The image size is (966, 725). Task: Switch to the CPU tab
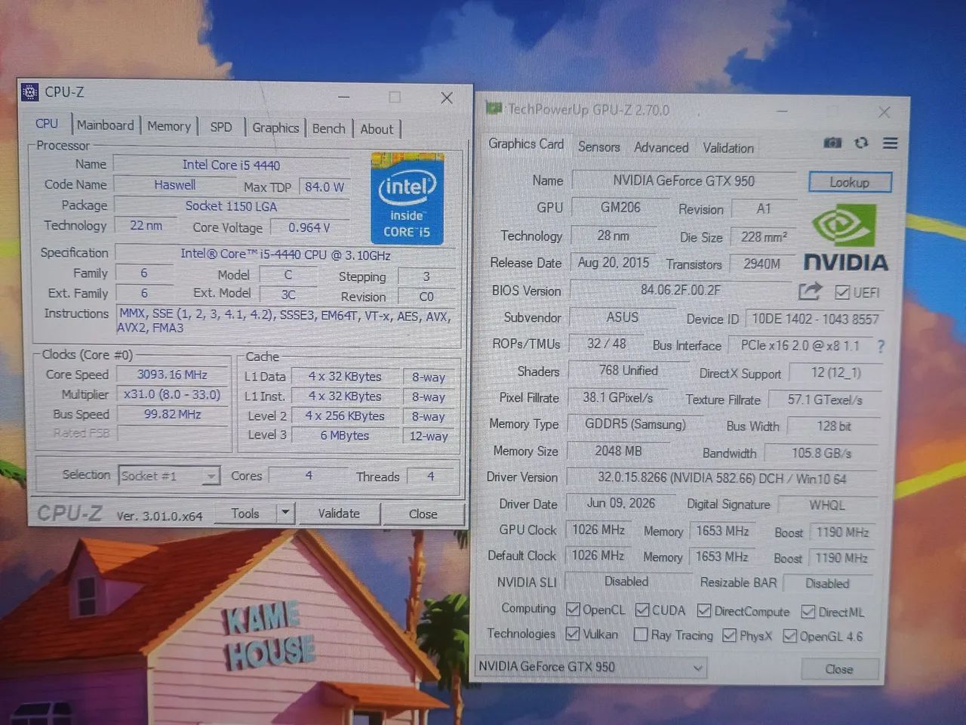(47, 123)
